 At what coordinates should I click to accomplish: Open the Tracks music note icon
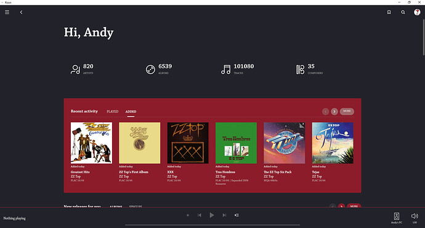[x=226, y=69]
